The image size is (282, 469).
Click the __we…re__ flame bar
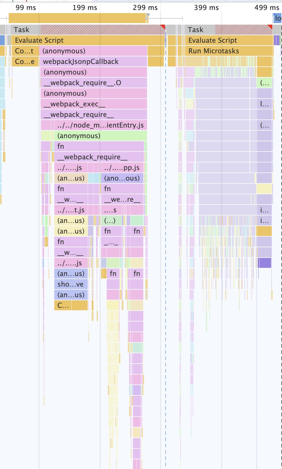[x=122, y=200]
